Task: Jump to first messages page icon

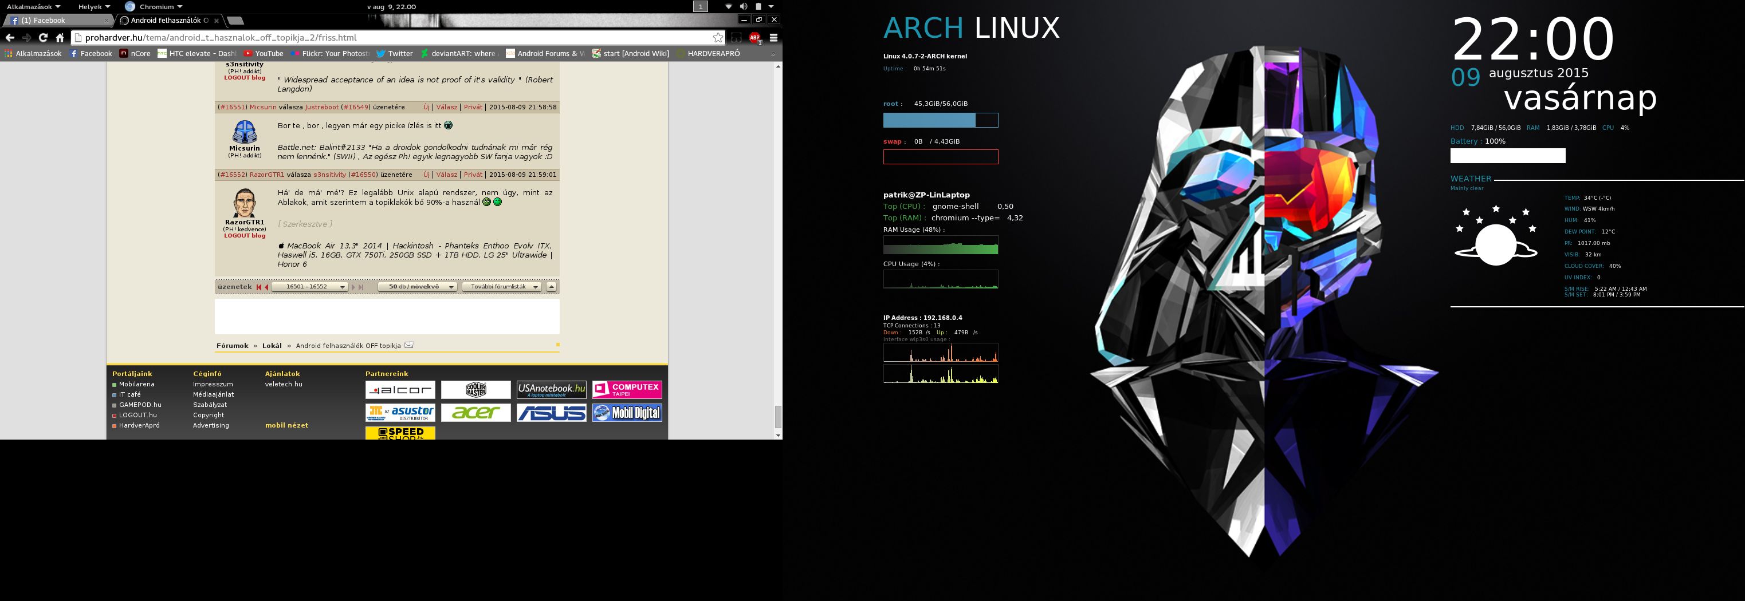Action: [x=259, y=287]
